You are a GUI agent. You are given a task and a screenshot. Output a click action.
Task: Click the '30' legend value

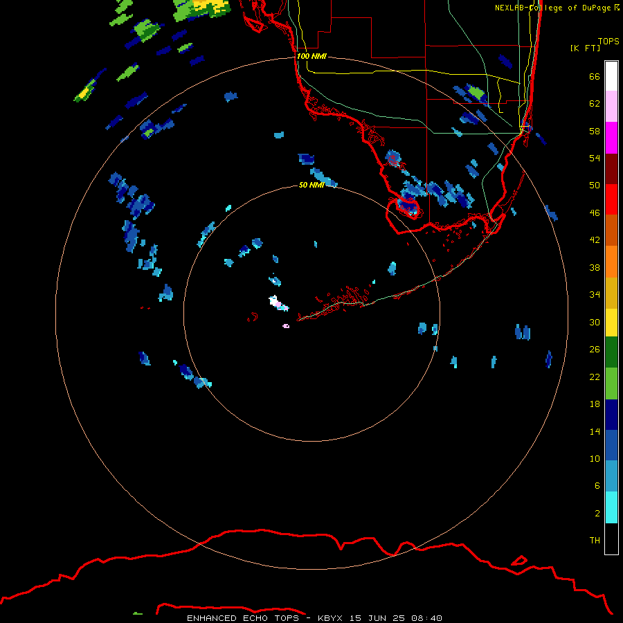coord(595,322)
